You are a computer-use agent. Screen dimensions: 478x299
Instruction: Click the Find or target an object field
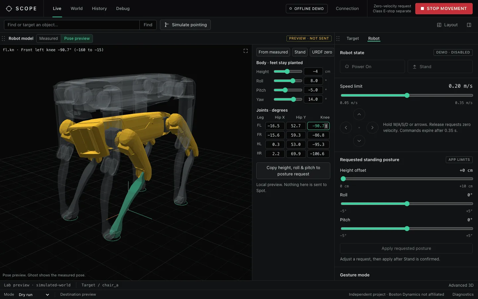click(x=72, y=25)
